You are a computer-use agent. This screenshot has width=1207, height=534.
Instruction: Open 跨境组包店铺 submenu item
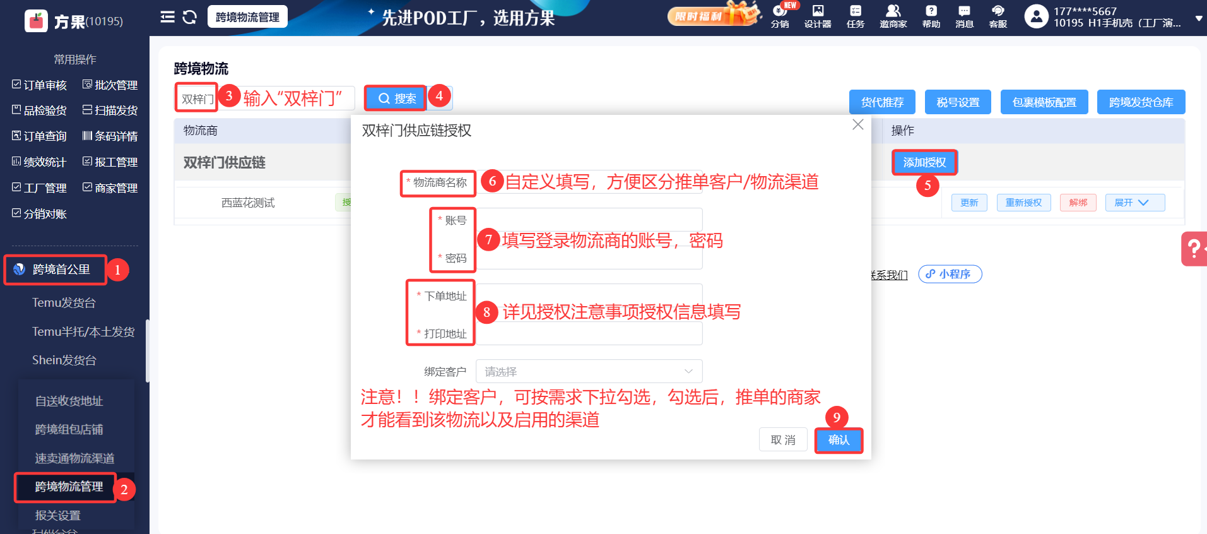tap(69, 430)
